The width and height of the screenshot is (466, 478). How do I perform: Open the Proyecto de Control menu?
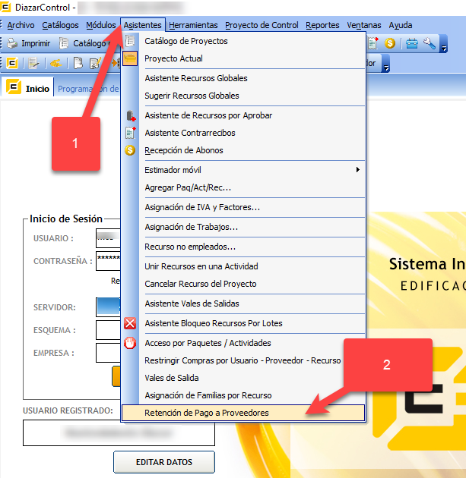click(x=262, y=25)
